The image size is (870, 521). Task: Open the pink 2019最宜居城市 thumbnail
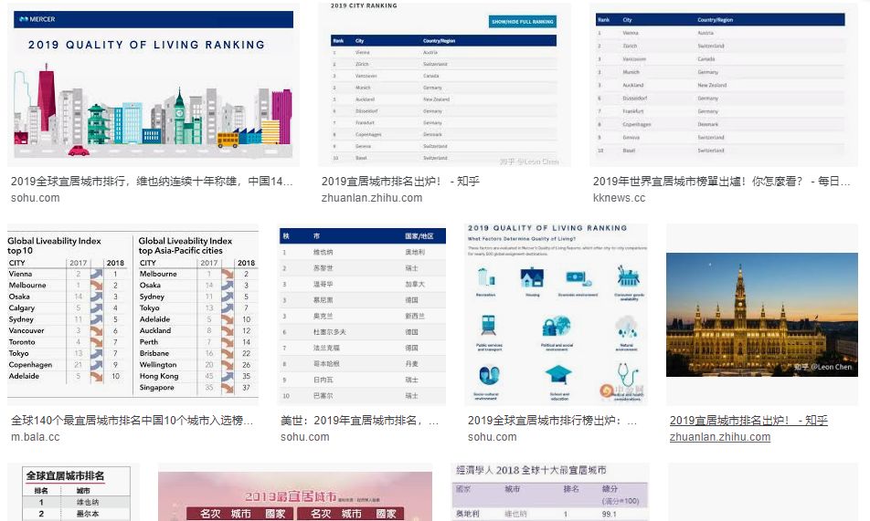pyautogui.click(x=295, y=492)
